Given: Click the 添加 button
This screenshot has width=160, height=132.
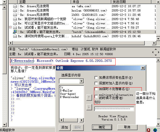Looking at the screenshot, I should point(65,127).
